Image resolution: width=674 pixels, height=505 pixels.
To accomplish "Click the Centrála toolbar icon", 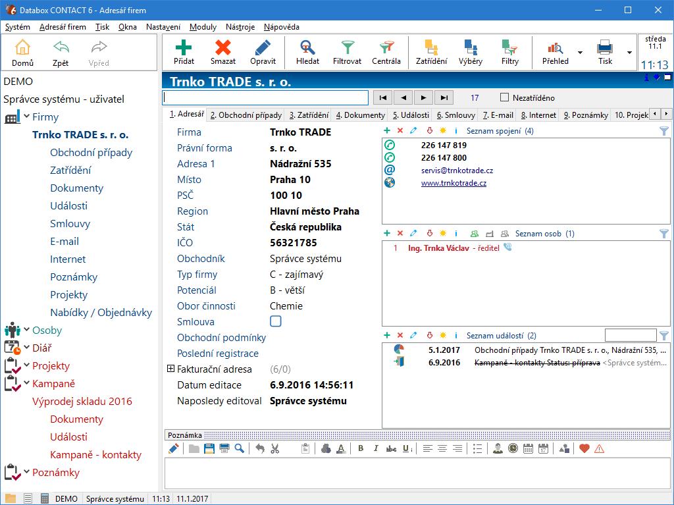I will (x=386, y=52).
